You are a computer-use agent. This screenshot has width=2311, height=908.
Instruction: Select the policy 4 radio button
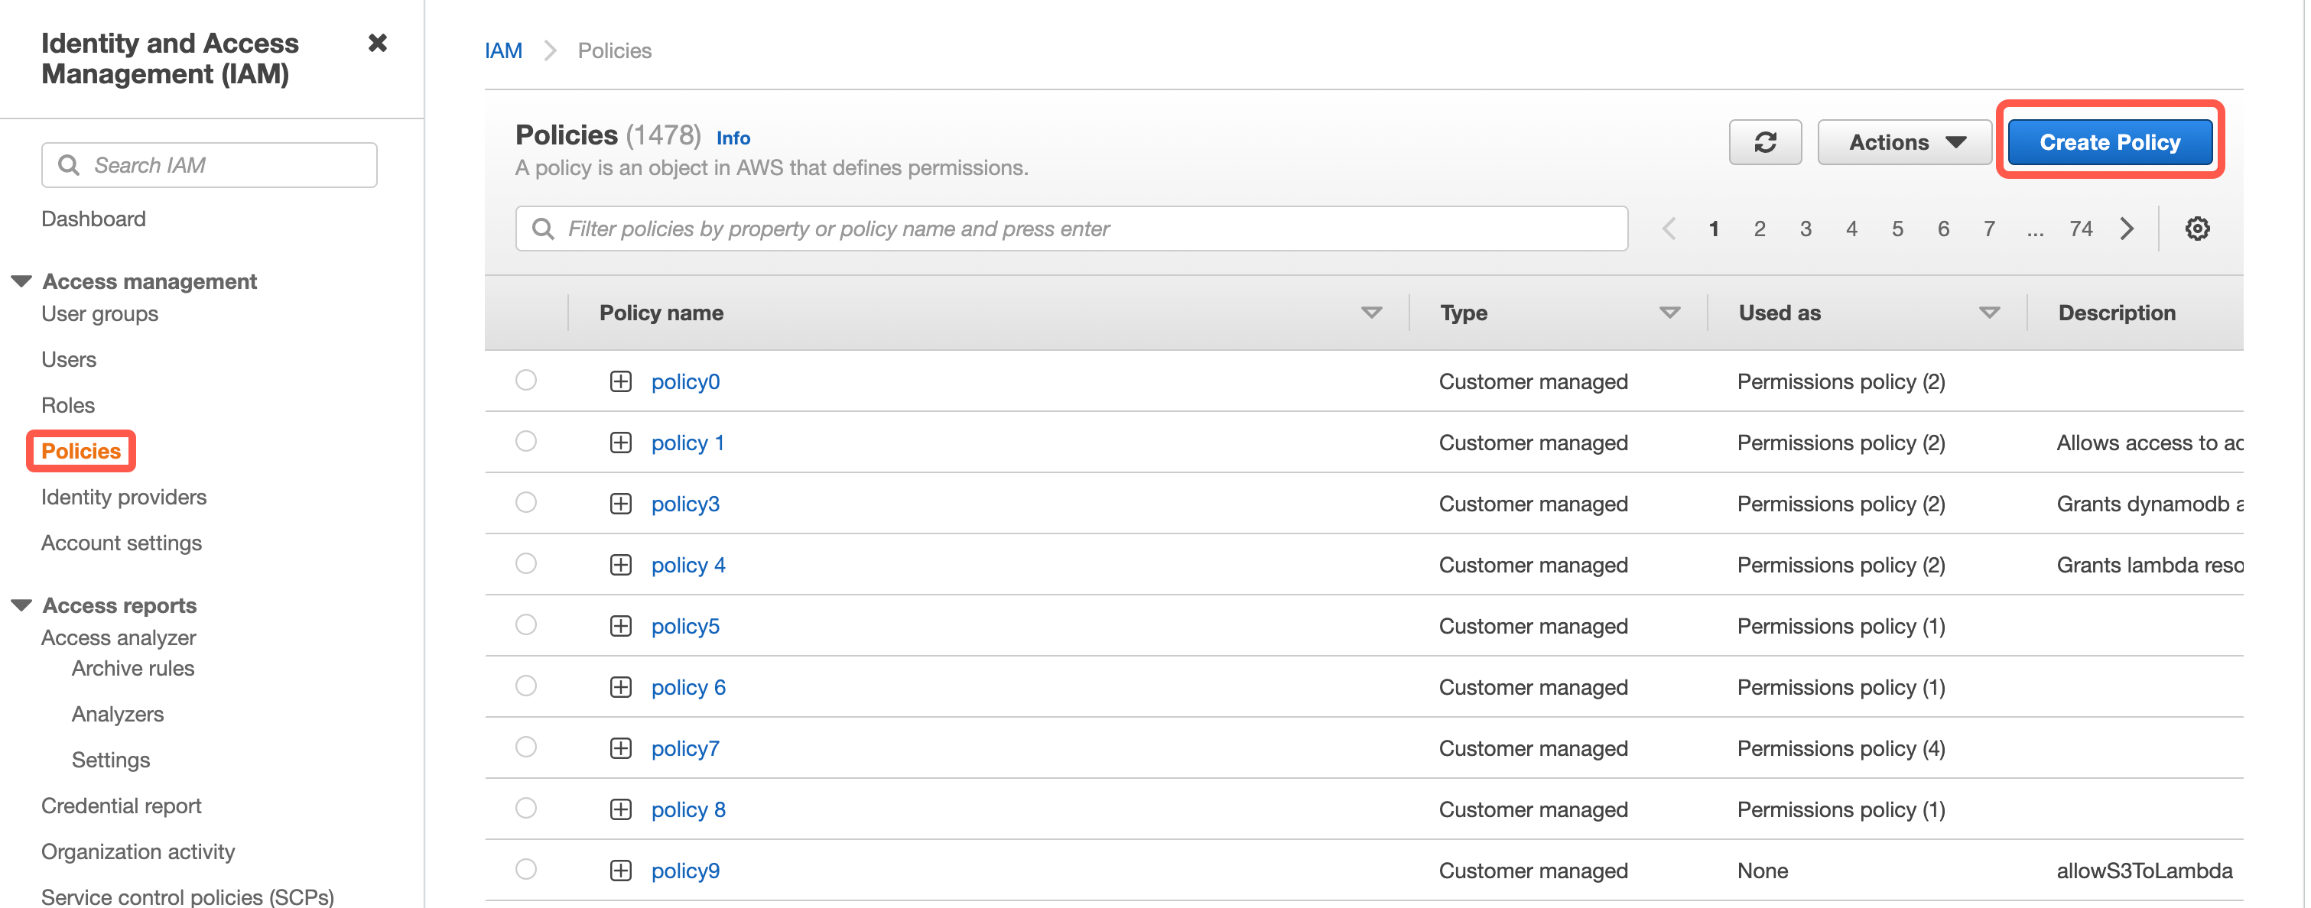(x=525, y=563)
